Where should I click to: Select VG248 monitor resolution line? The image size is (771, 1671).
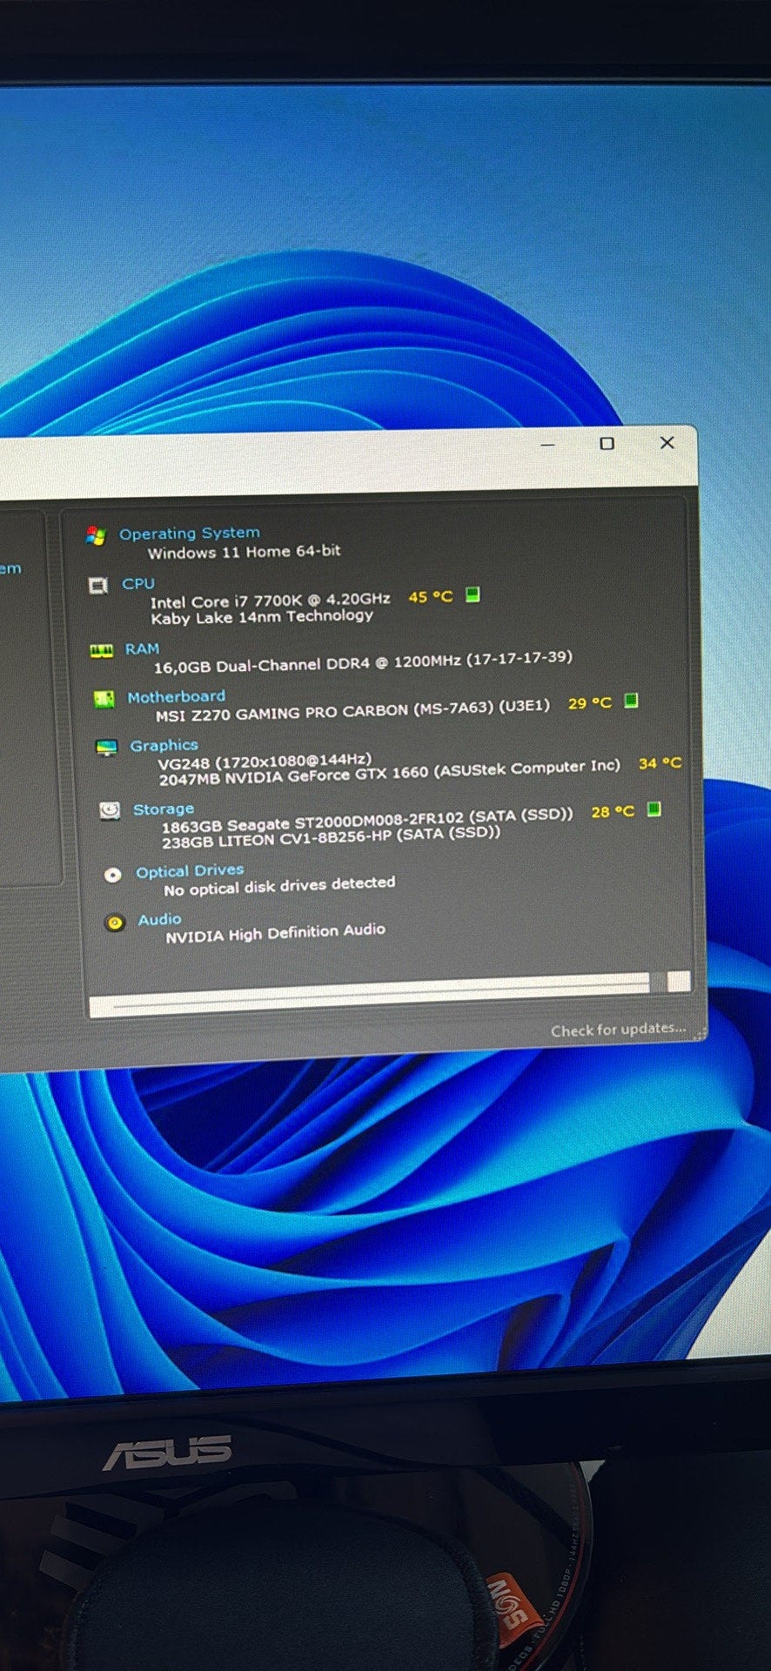pyautogui.click(x=265, y=762)
